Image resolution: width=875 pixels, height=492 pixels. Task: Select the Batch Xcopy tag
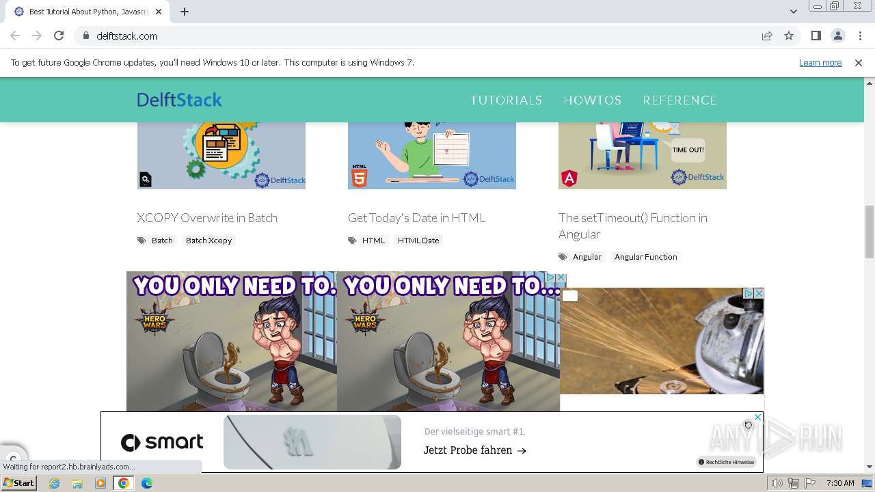pos(208,241)
